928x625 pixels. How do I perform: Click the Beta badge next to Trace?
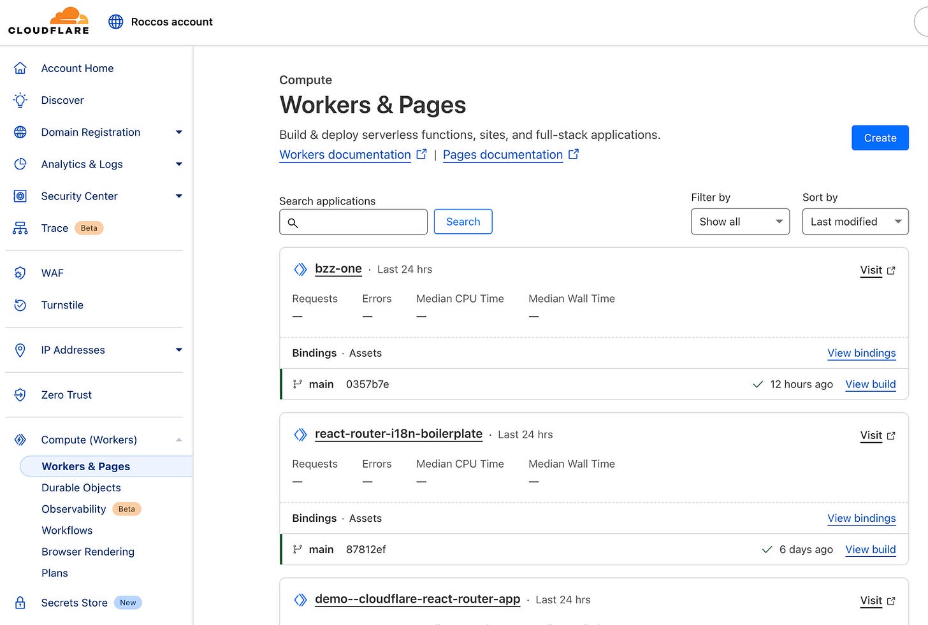click(x=89, y=228)
